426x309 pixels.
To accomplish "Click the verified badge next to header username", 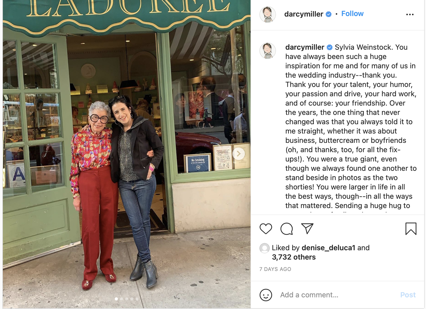I will point(329,14).
